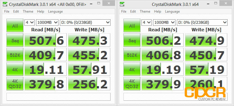Run the 4K QD32 test in right window
The image size is (234, 106).
point(132,84)
